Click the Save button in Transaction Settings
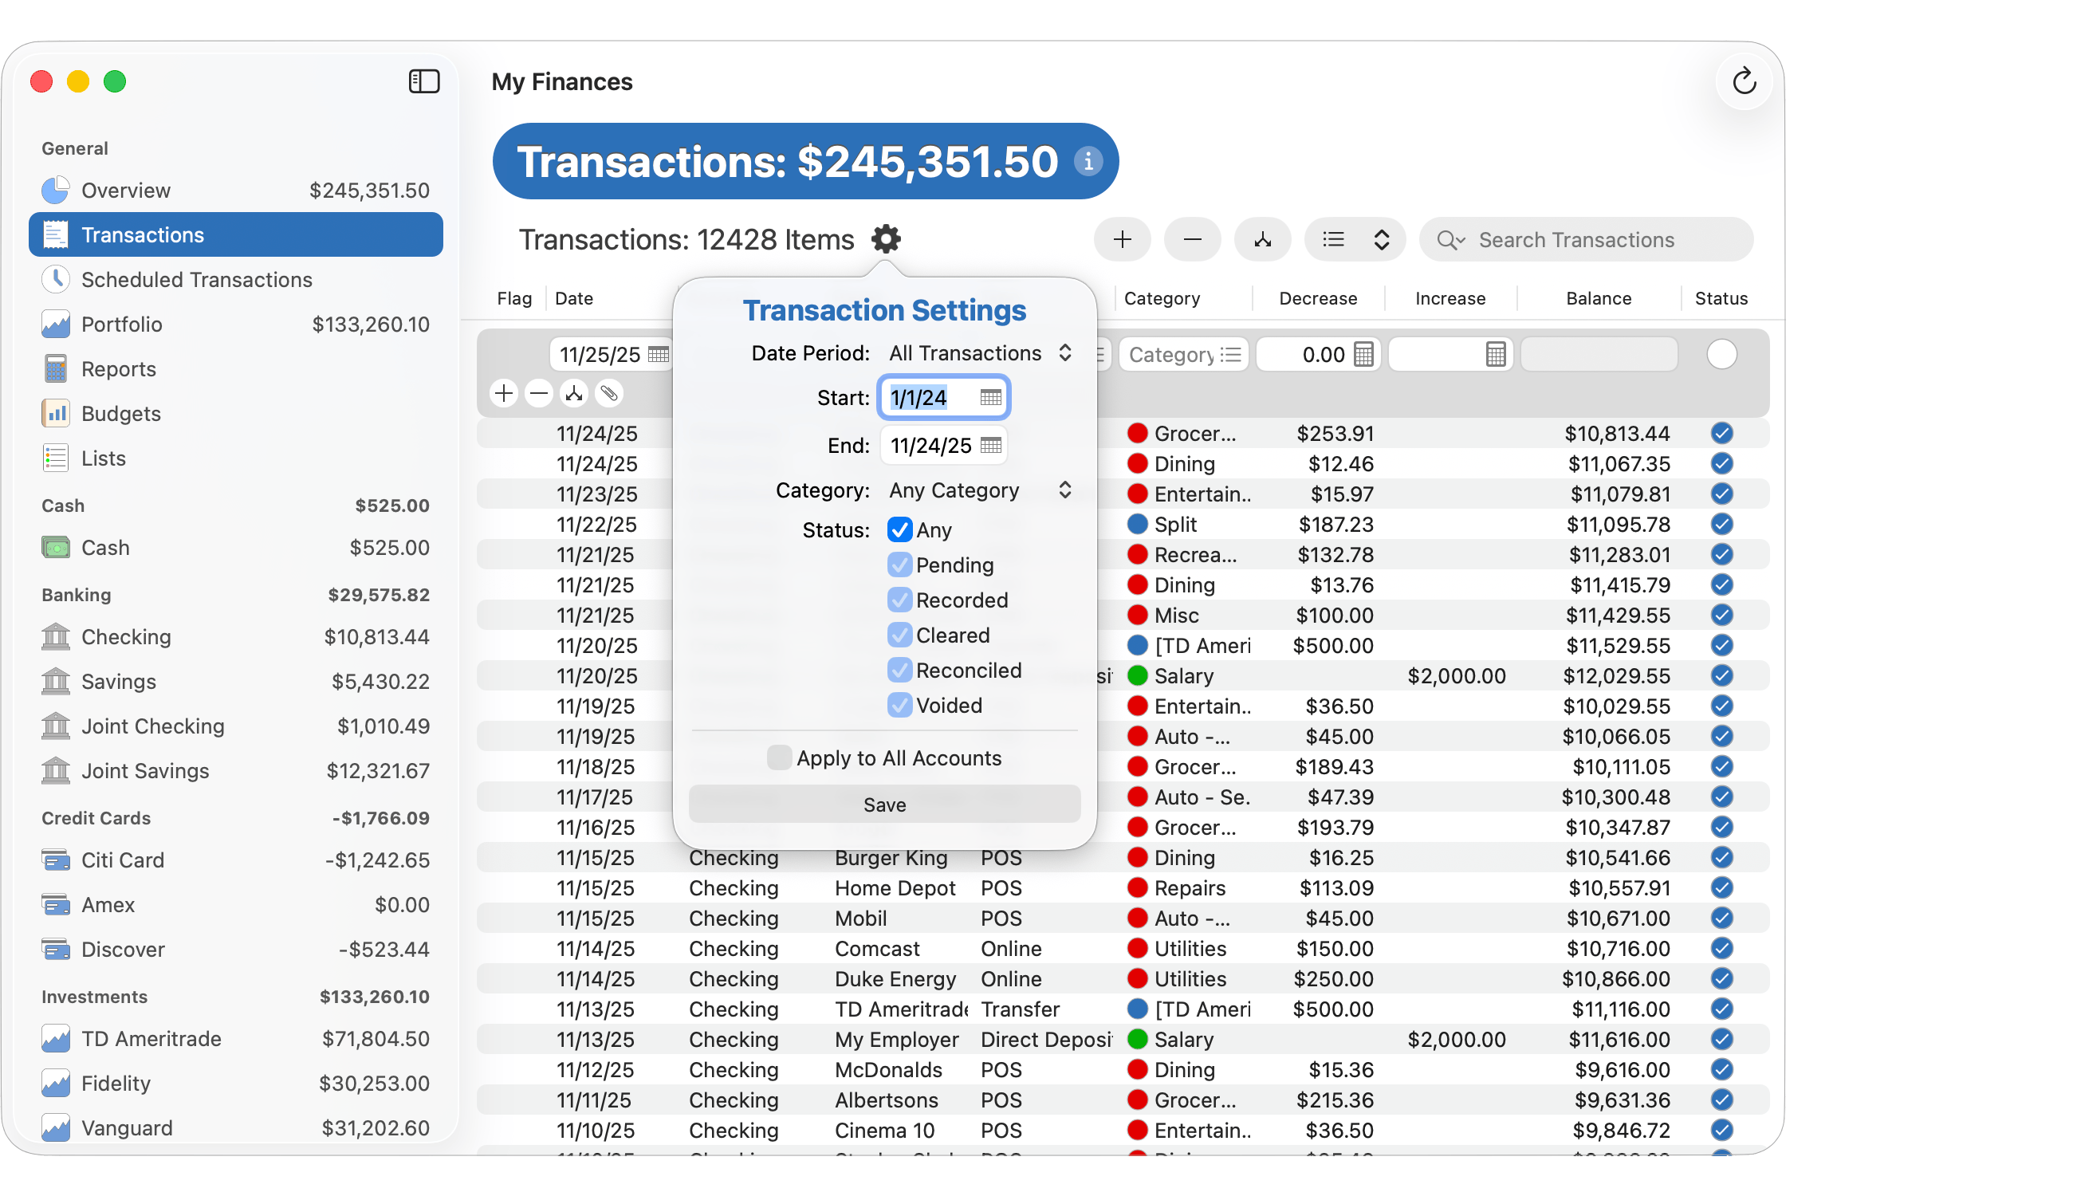This screenshot has height=1196, width=2073. [x=883, y=805]
